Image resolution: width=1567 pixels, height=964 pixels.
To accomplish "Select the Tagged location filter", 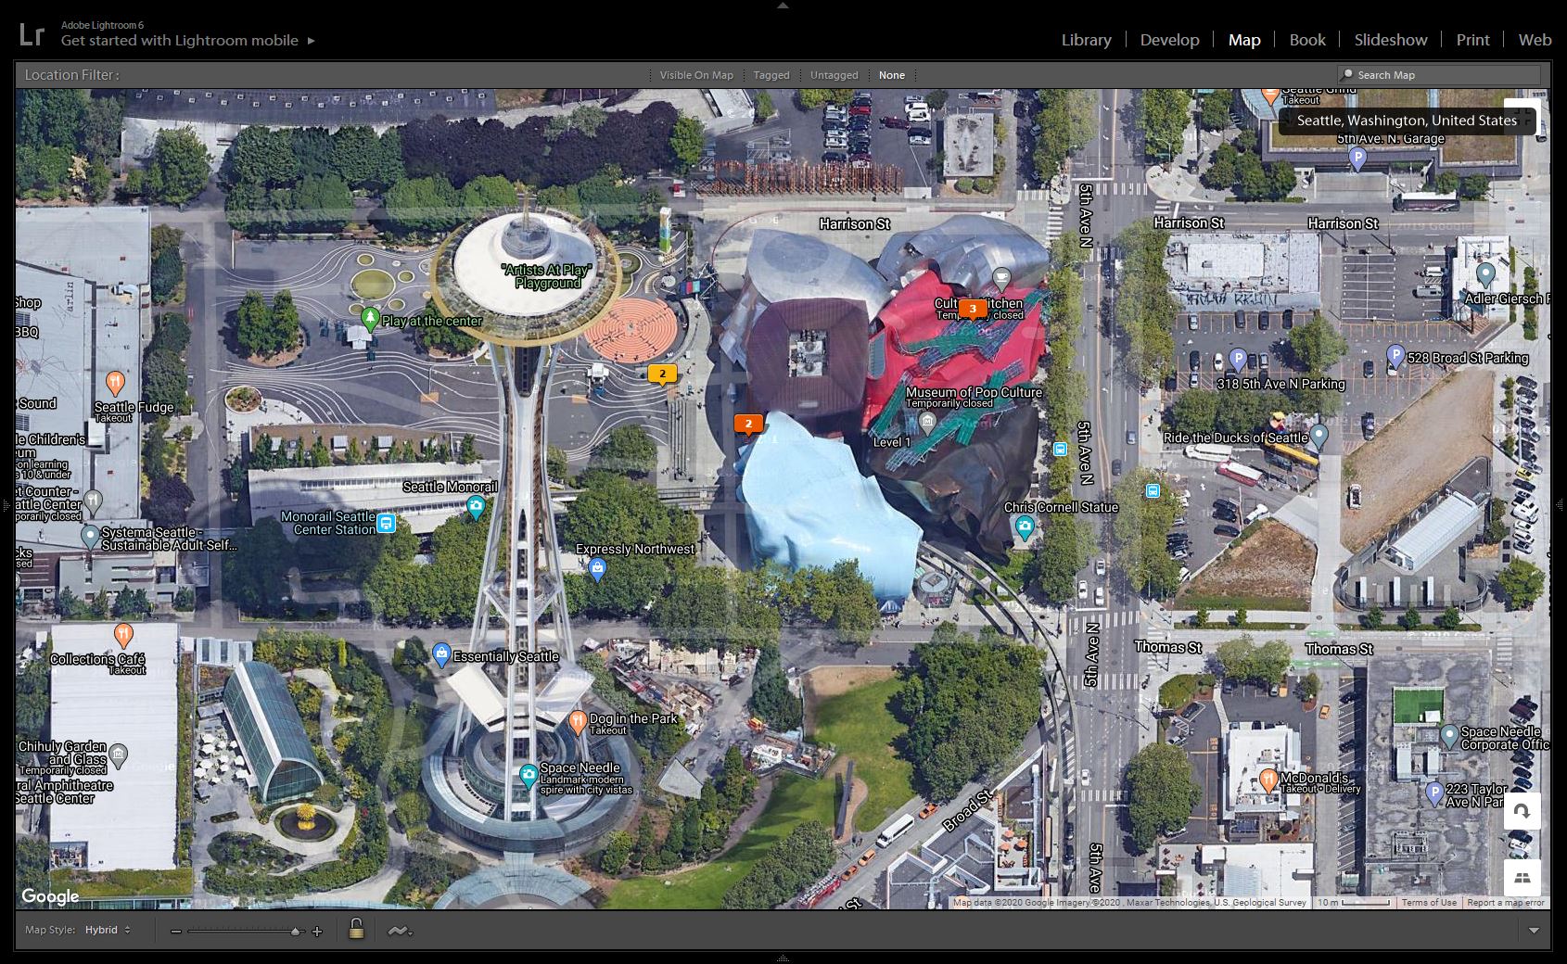I will (771, 75).
